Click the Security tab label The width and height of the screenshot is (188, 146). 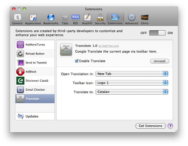click(x=100, y=23)
